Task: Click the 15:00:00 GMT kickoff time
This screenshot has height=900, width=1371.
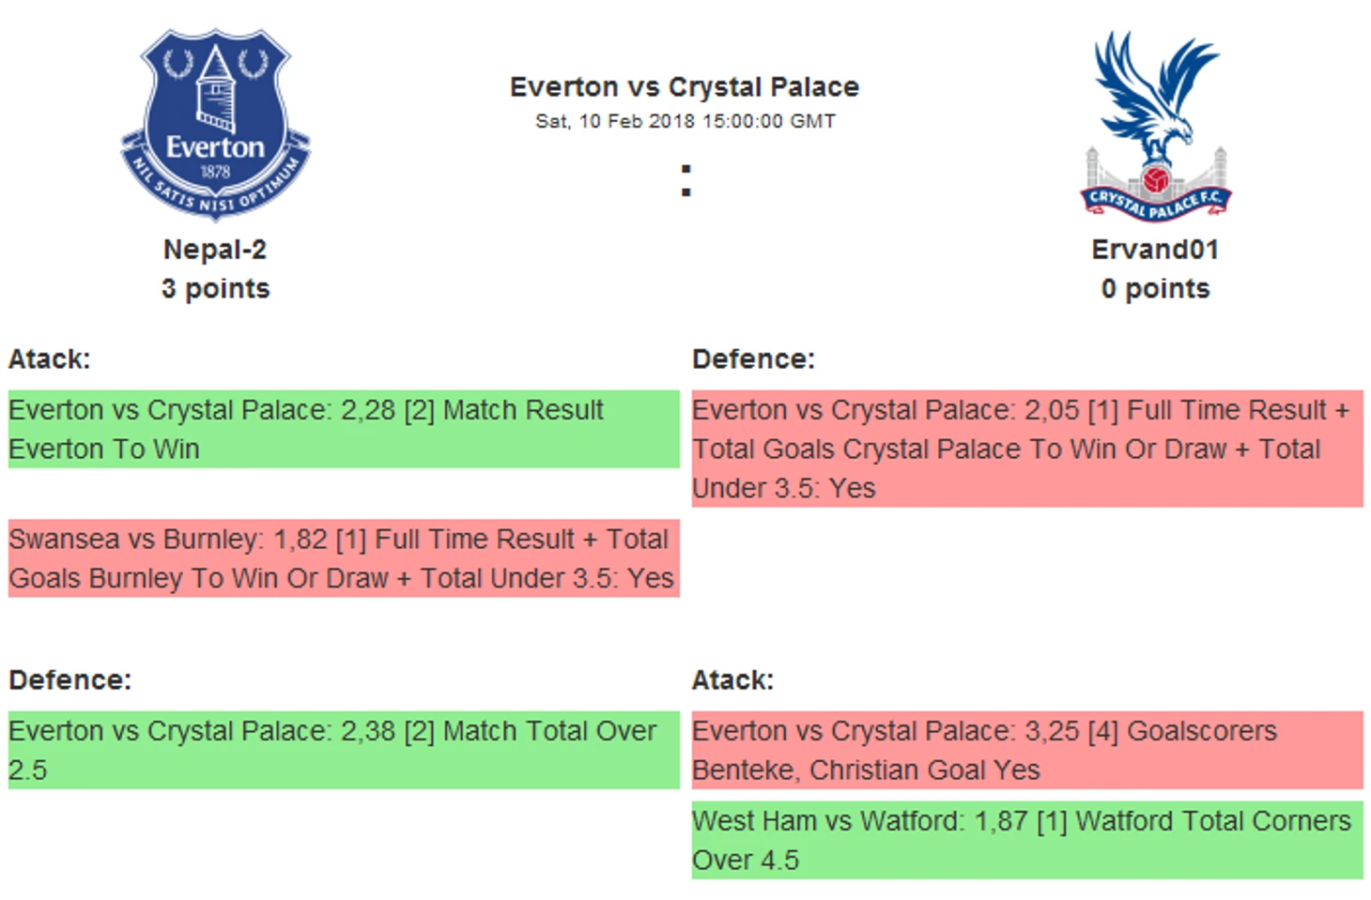Action: point(768,121)
